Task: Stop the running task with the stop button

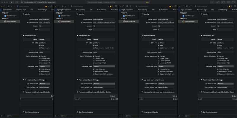Action: pos(17,2)
